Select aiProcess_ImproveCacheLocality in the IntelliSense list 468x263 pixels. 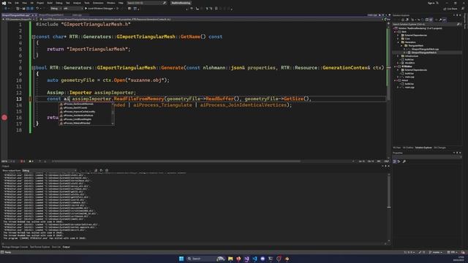pos(79,112)
